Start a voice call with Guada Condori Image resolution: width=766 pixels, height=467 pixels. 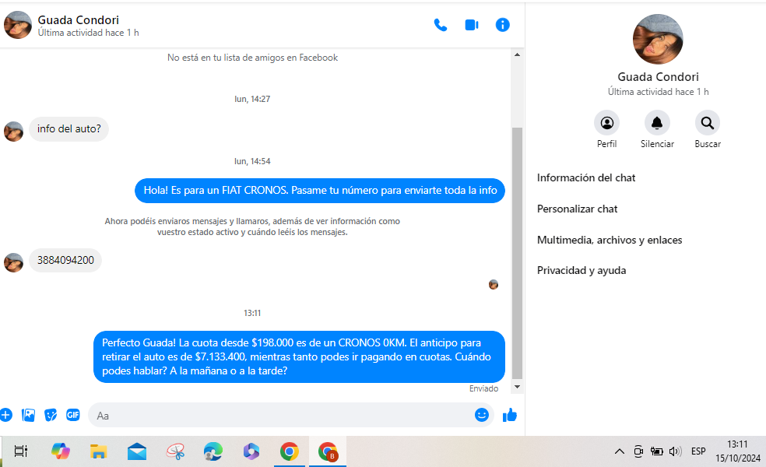(x=440, y=25)
